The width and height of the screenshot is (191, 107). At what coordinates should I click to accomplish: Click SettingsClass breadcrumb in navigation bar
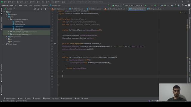55,5
